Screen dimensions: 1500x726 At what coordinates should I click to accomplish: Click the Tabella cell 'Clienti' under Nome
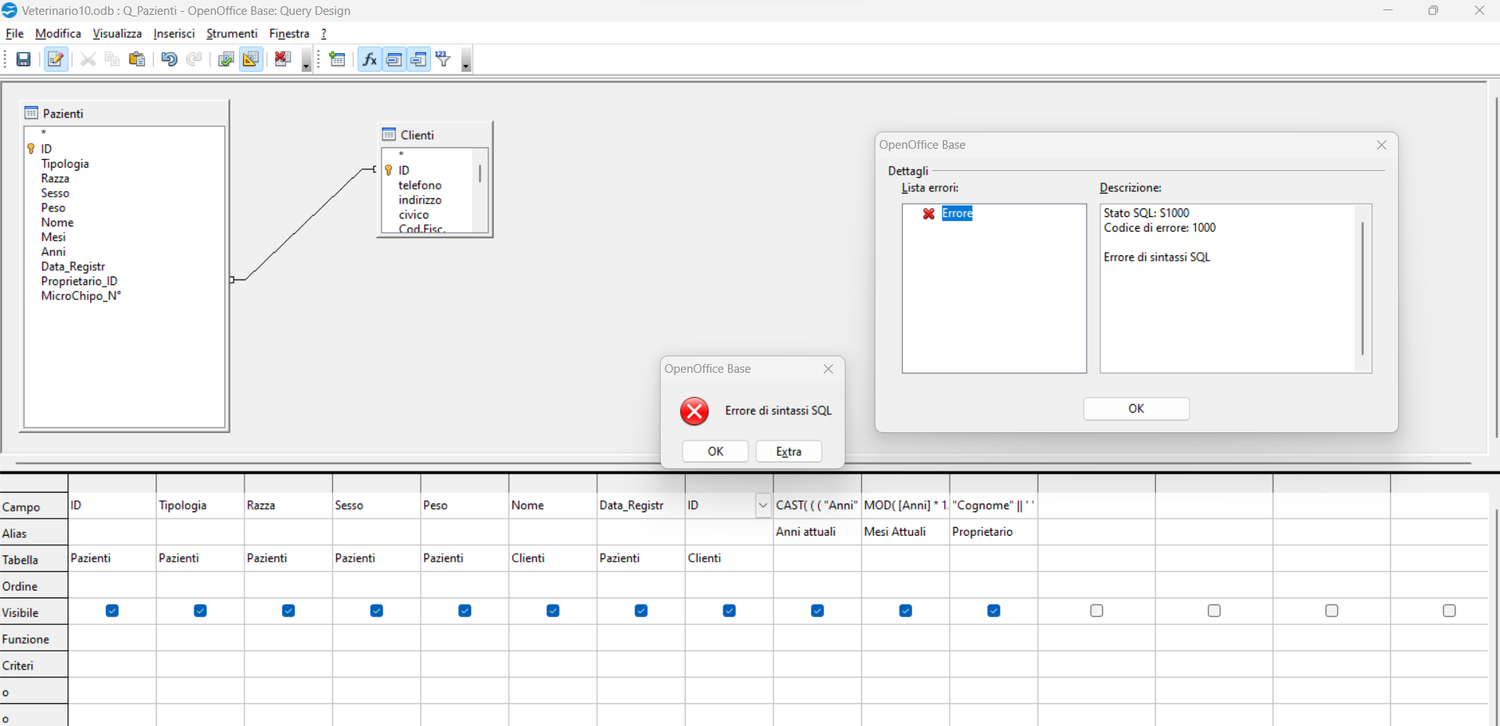(553, 558)
